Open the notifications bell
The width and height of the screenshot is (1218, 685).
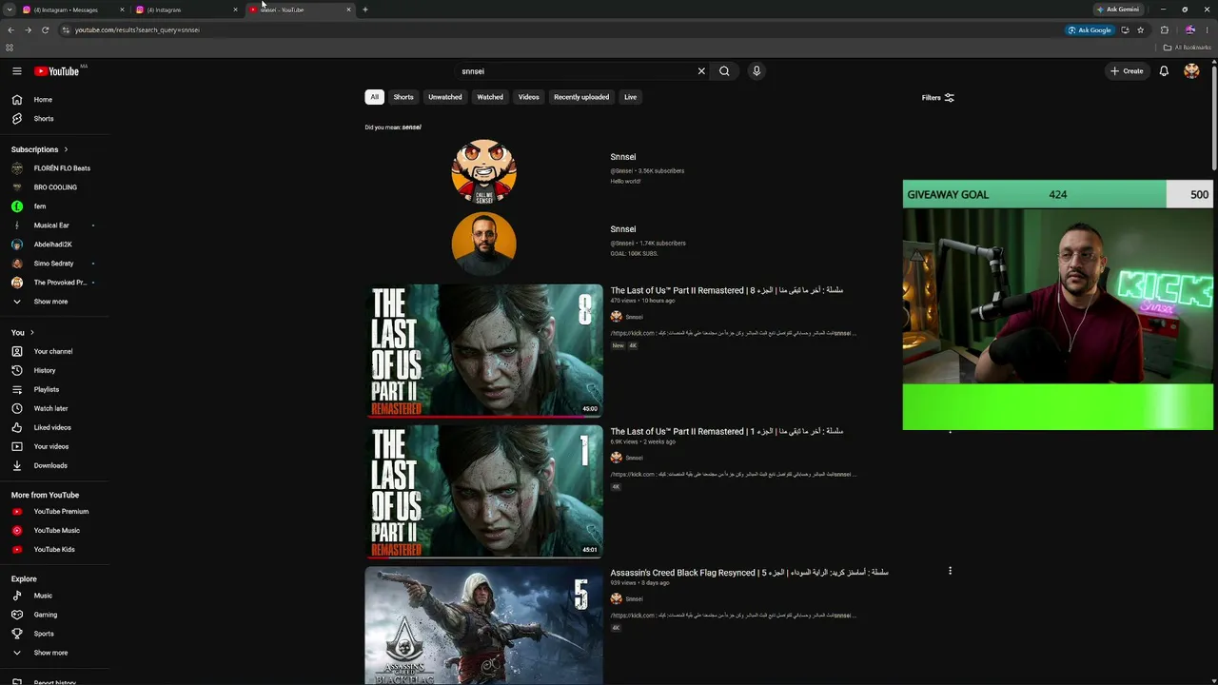click(x=1164, y=71)
